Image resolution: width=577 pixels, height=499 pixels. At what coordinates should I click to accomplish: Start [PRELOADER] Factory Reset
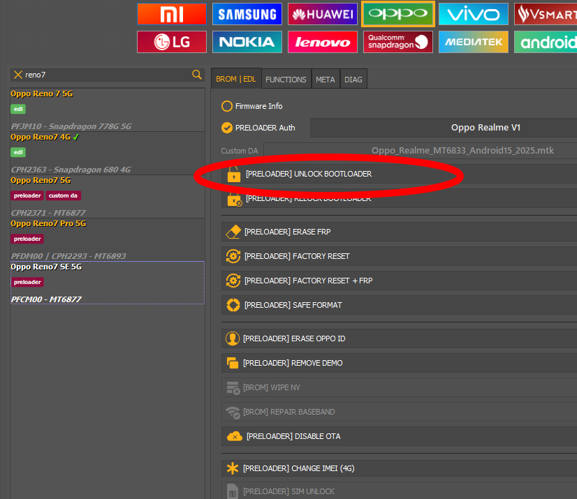[x=400, y=256]
